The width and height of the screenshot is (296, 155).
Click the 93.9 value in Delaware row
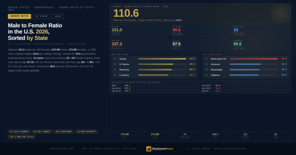(x=284, y=64)
